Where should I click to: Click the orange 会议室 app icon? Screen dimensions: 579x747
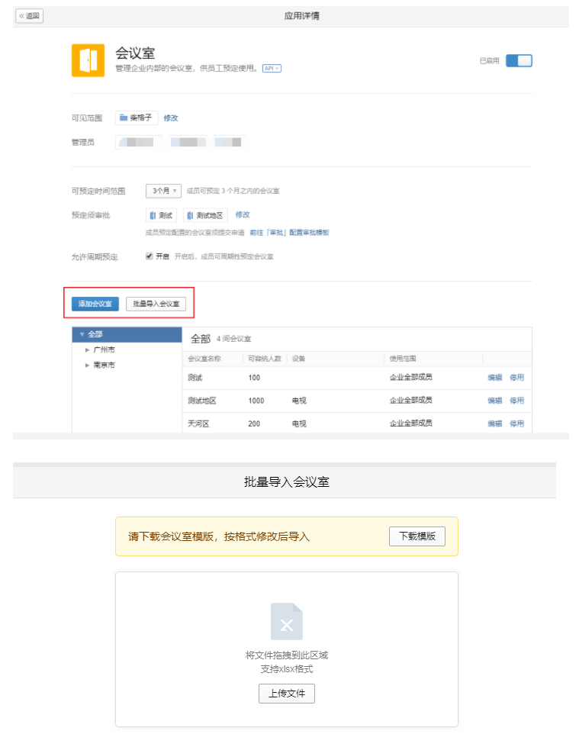tap(88, 60)
